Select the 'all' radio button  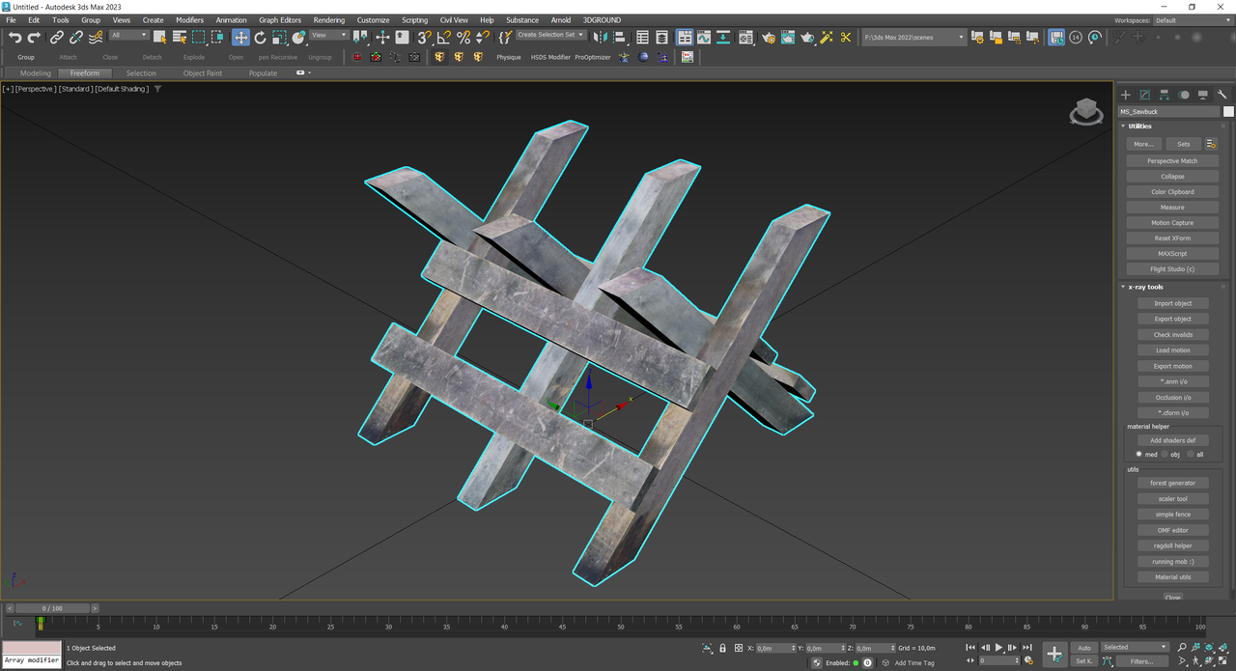[1190, 455]
